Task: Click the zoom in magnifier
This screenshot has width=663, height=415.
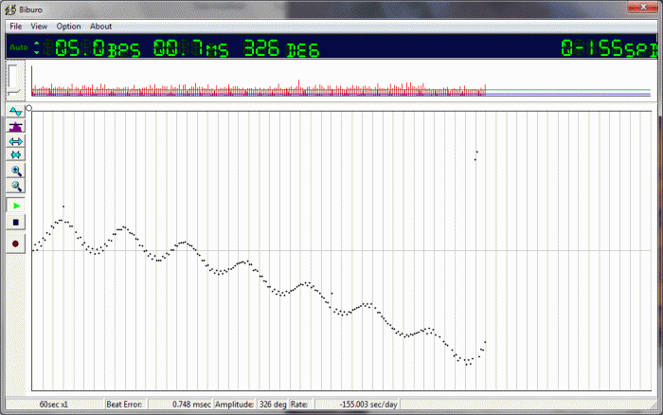Action: [16, 171]
